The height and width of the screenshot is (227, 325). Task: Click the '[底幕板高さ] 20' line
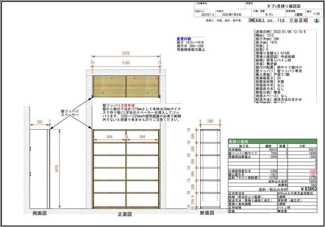268,78
